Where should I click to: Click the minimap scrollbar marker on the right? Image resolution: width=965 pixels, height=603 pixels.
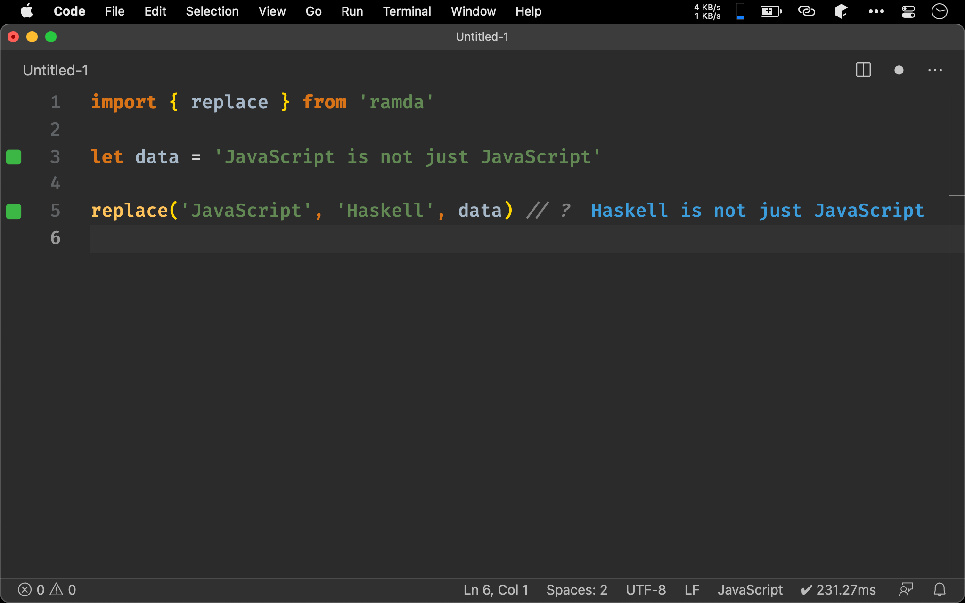957,195
